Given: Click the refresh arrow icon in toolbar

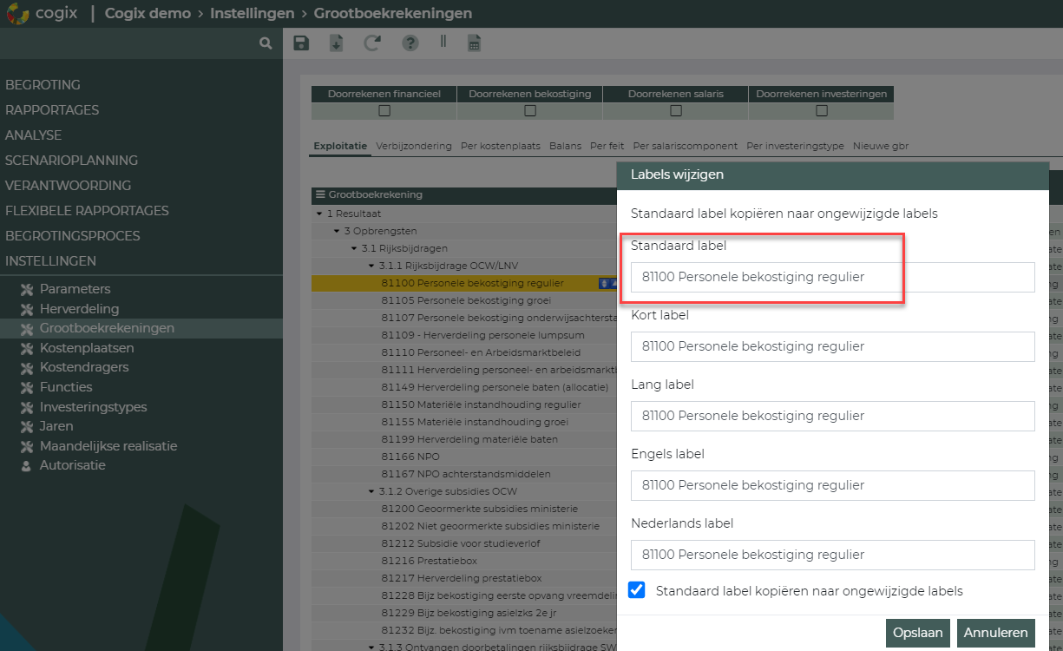Looking at the screenshot, I should coord(372,43).
